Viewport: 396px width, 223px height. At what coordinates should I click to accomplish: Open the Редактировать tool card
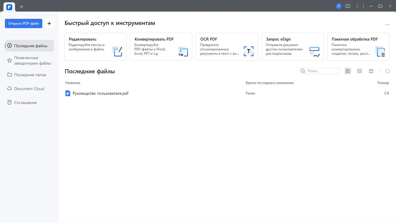(95, 47)
